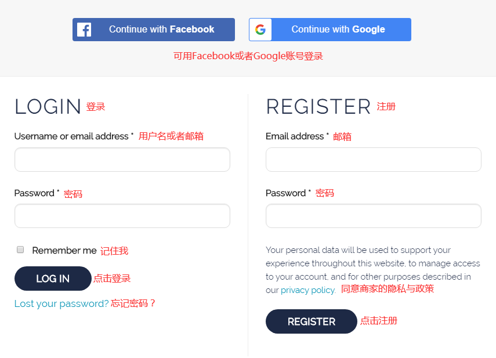Open the privacy policy link
This screenshot has width=496, height=358.
307,290
